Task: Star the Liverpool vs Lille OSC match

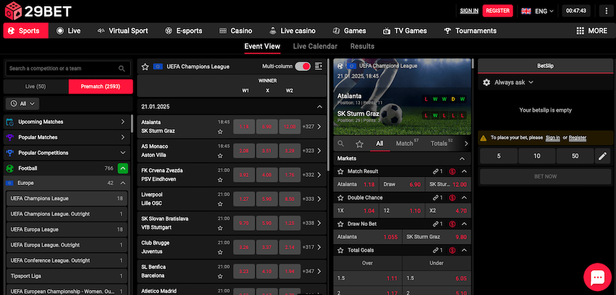Action: (x=221, y=204)
